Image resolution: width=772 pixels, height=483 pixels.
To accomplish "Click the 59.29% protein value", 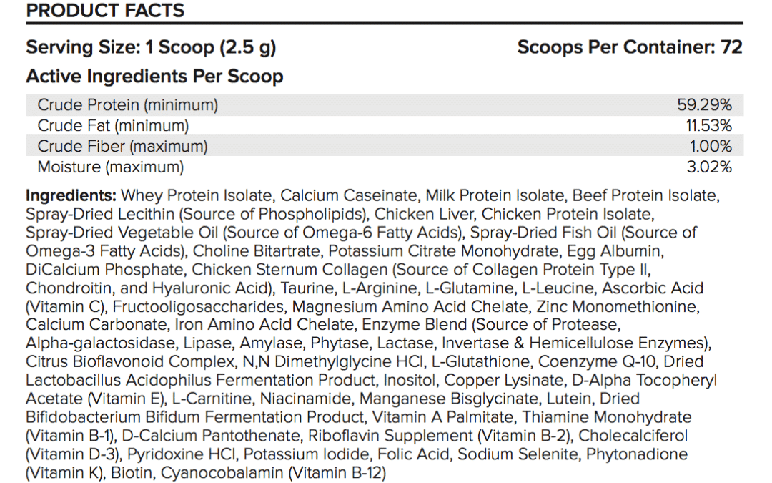I will pyautogui.click(x=704, y=104).
